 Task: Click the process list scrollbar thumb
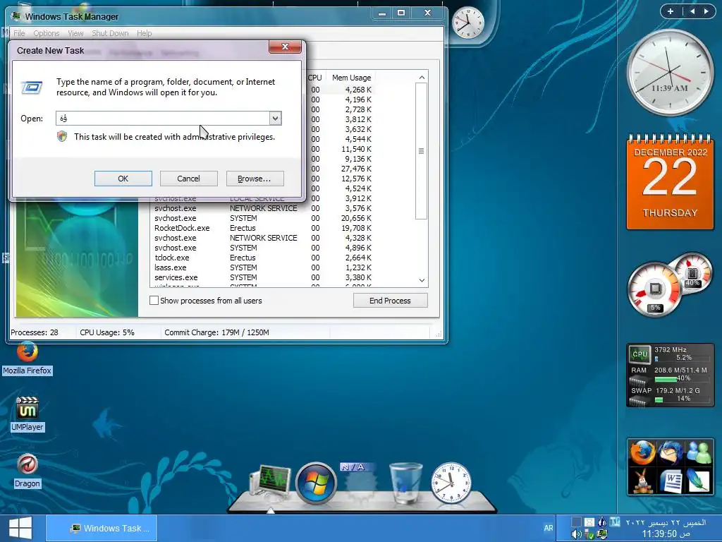422,151
